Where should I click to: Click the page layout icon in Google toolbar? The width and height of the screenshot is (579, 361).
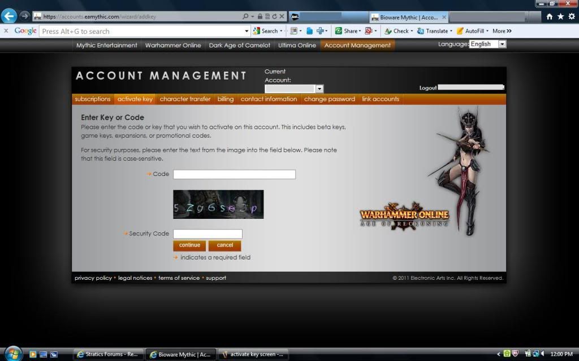[294, 32]
